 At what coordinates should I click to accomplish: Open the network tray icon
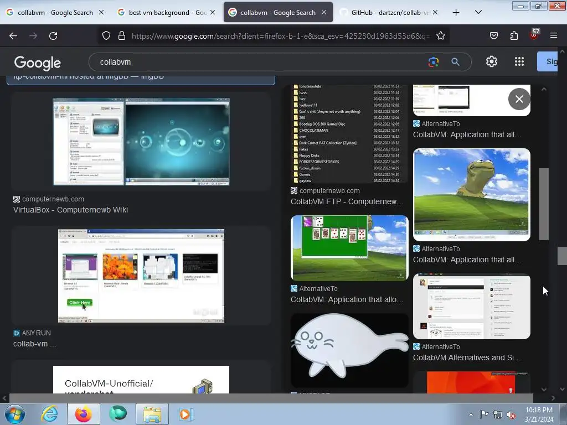[498, 414]
